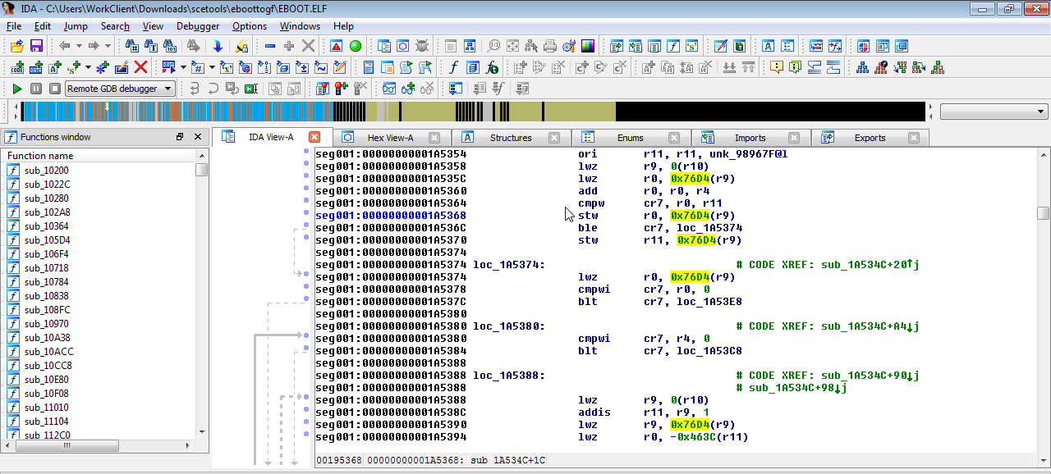Expand the green S-plus icon dropdown arrow
The height and width of the screenshot is (474, 1051).
89,67
